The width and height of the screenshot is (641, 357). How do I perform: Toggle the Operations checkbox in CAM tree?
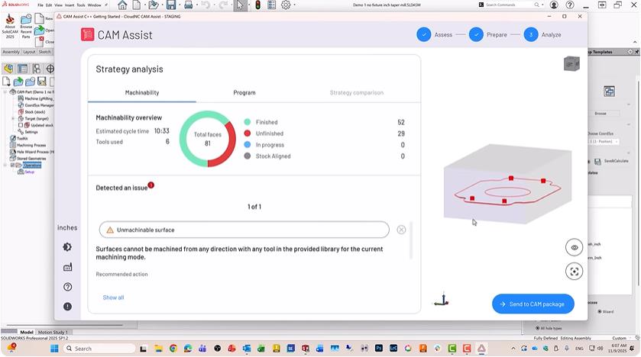pos(12,166)
